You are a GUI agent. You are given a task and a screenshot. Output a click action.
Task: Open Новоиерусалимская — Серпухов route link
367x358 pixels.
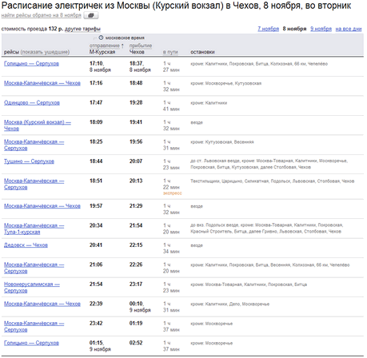tap(32, 288)
